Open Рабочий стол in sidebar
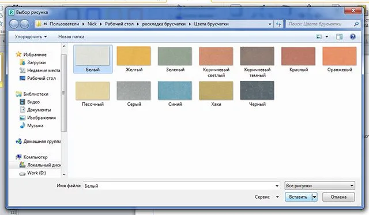This screenshot has height=215, width=369. click(x=37, y=78)
